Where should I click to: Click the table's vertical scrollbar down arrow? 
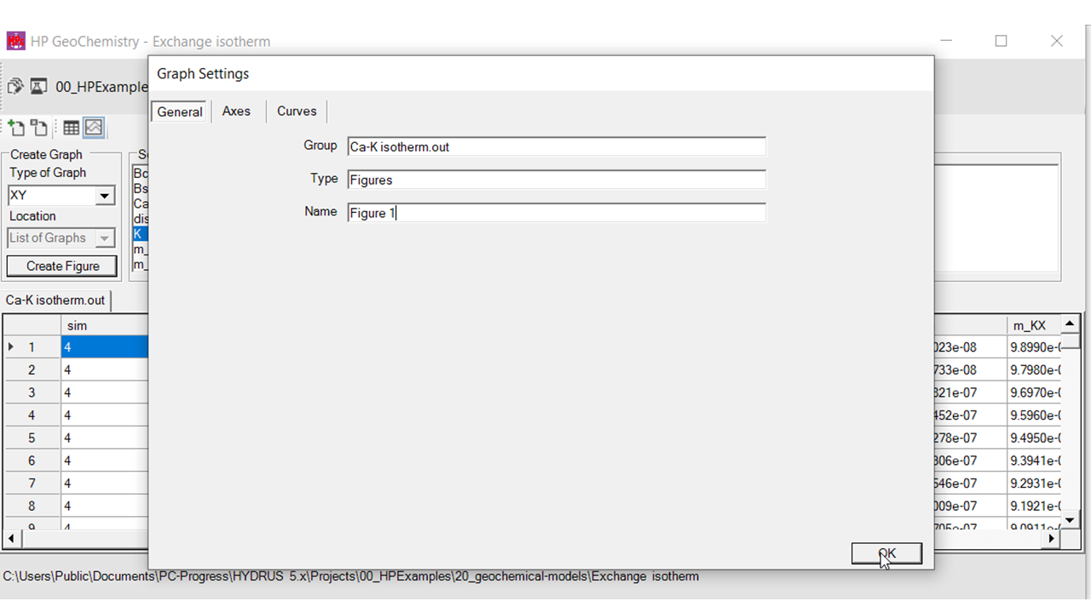[x=1071, y=519]
